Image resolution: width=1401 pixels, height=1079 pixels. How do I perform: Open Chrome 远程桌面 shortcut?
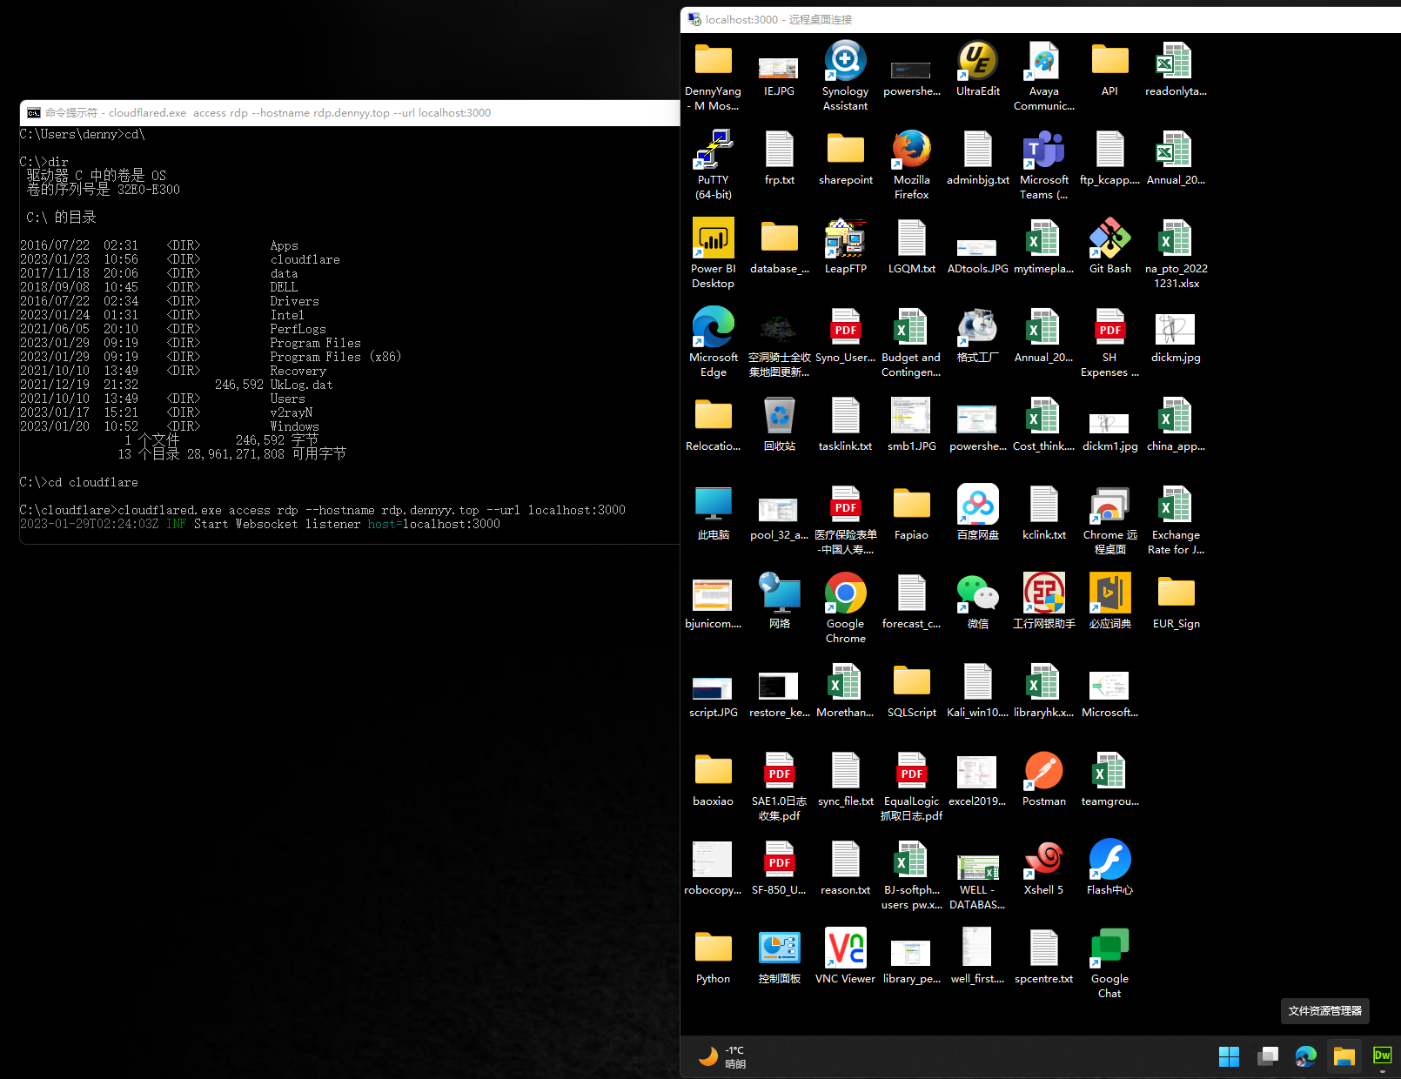[x=1109, y=519]
